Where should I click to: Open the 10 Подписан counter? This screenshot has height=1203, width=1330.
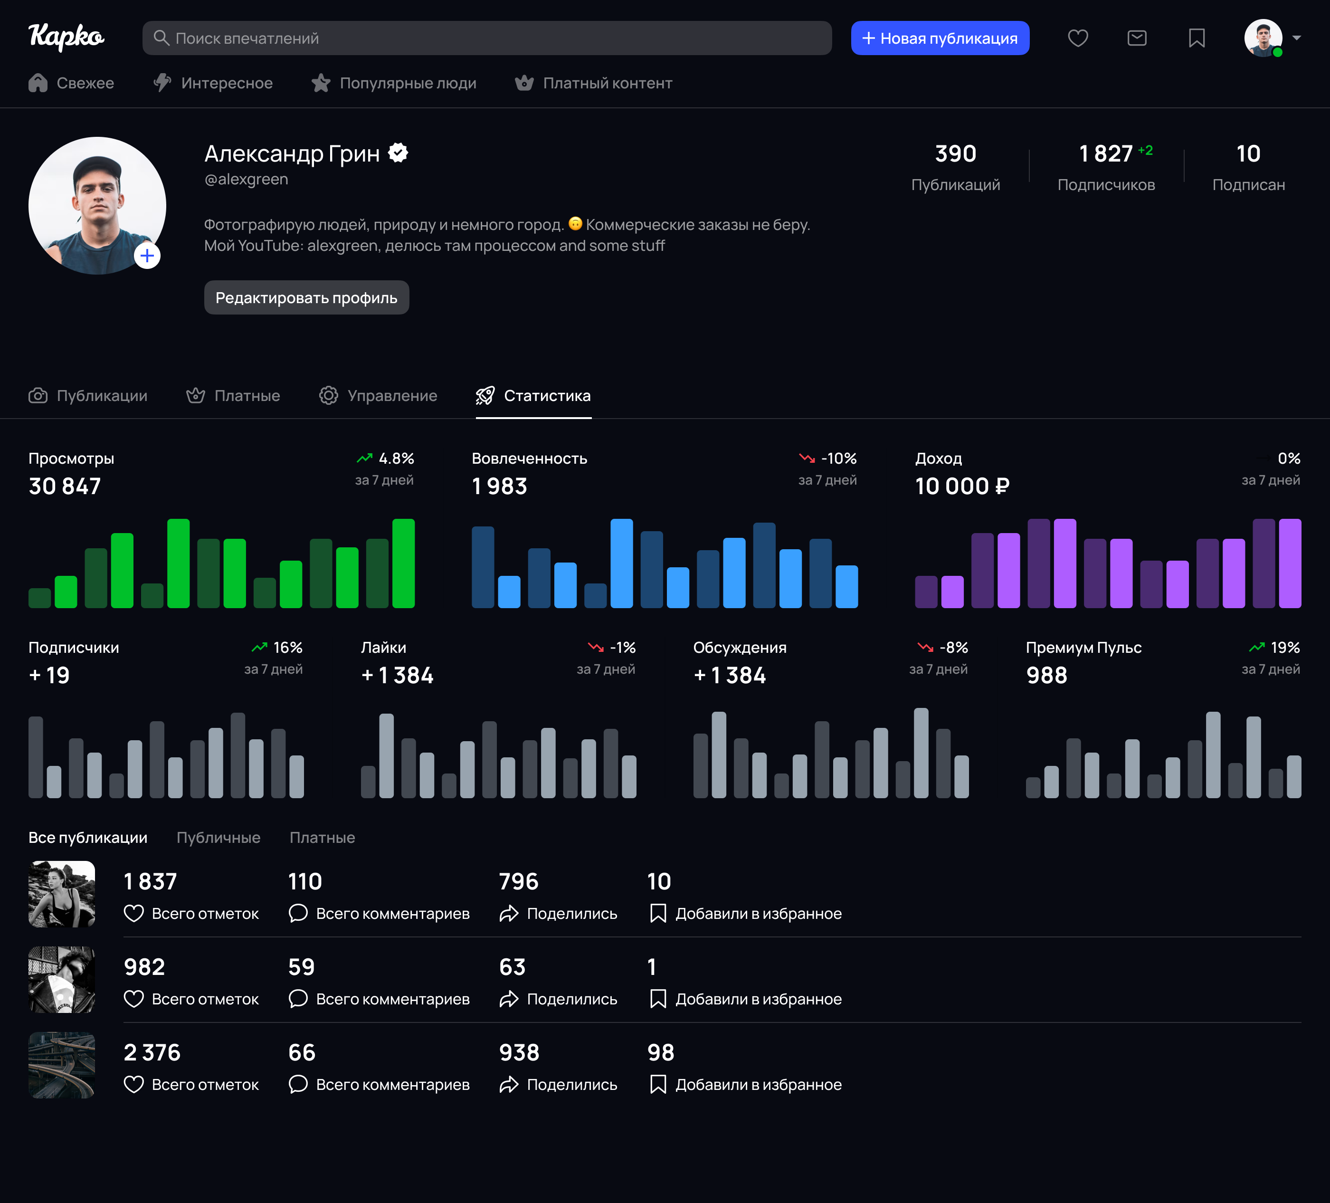coord(1248,167)
